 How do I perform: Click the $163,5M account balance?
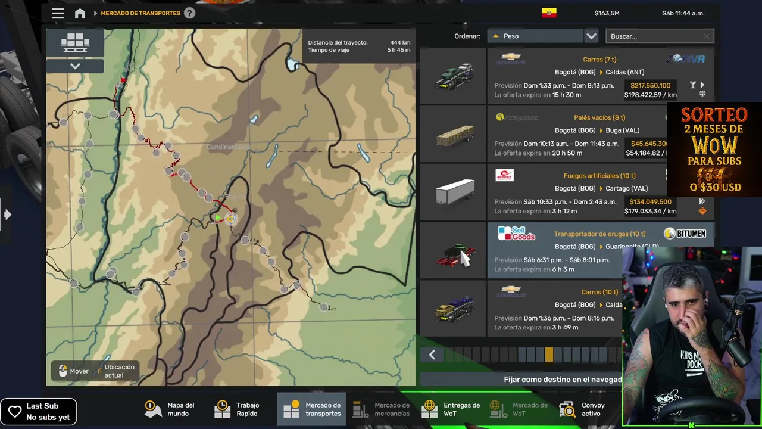(607, 13)
